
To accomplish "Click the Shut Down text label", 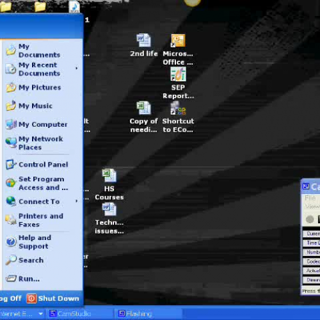I will click(59, 298).
